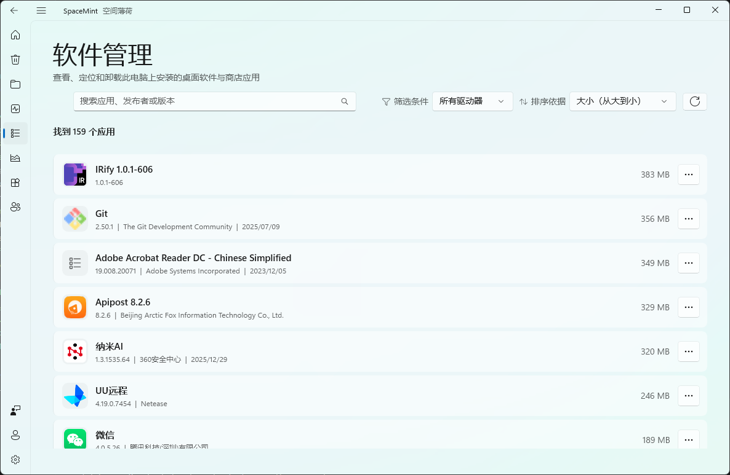Open the activity monitor sidebar icon

click(15, 109)
